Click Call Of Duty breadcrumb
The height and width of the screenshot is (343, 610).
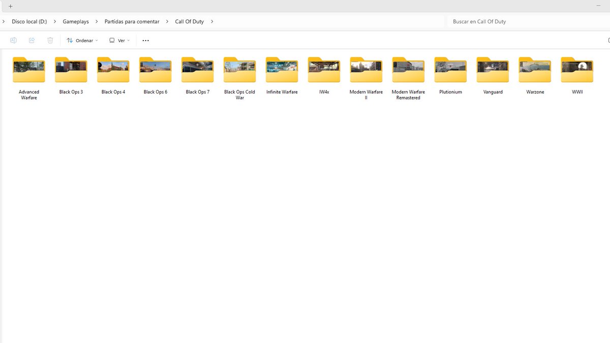[x=190, y=21]
